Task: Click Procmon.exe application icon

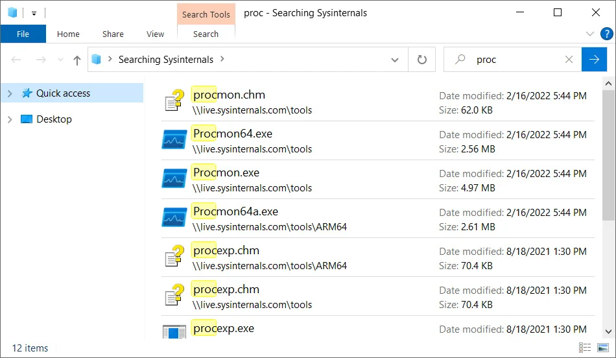Action: (174, 179)
